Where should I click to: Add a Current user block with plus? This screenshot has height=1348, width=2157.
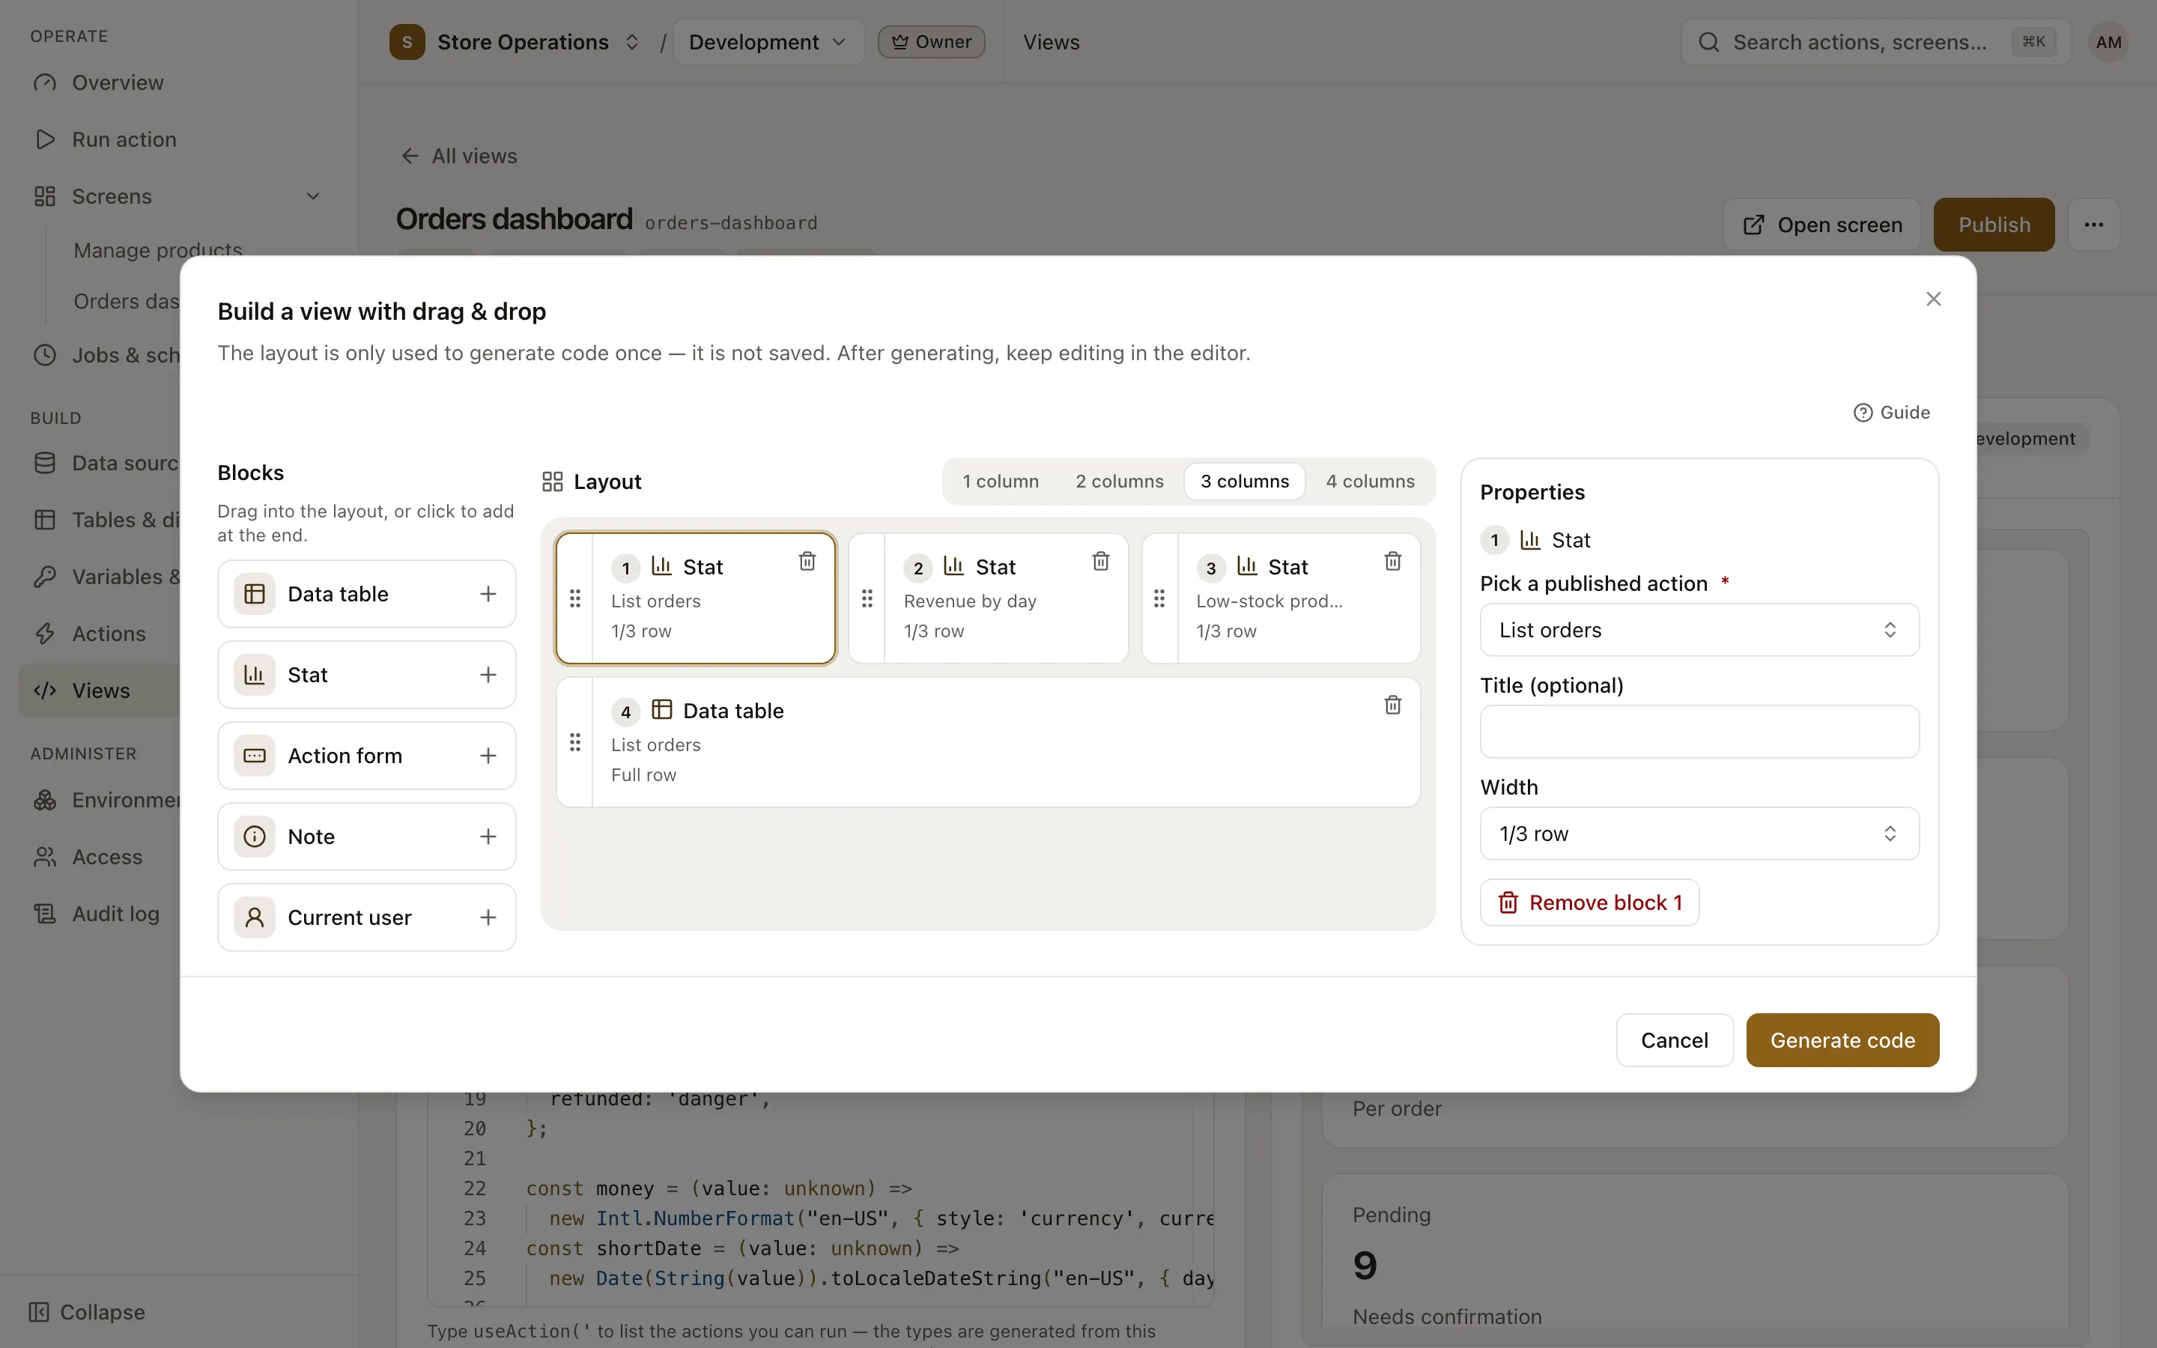click(x=488, y=917)
